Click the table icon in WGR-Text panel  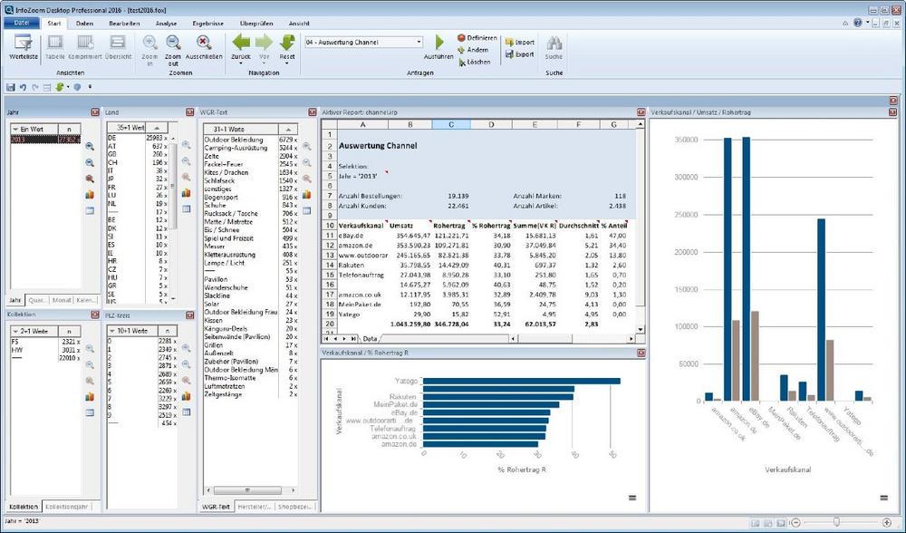(x=306, y=211)
